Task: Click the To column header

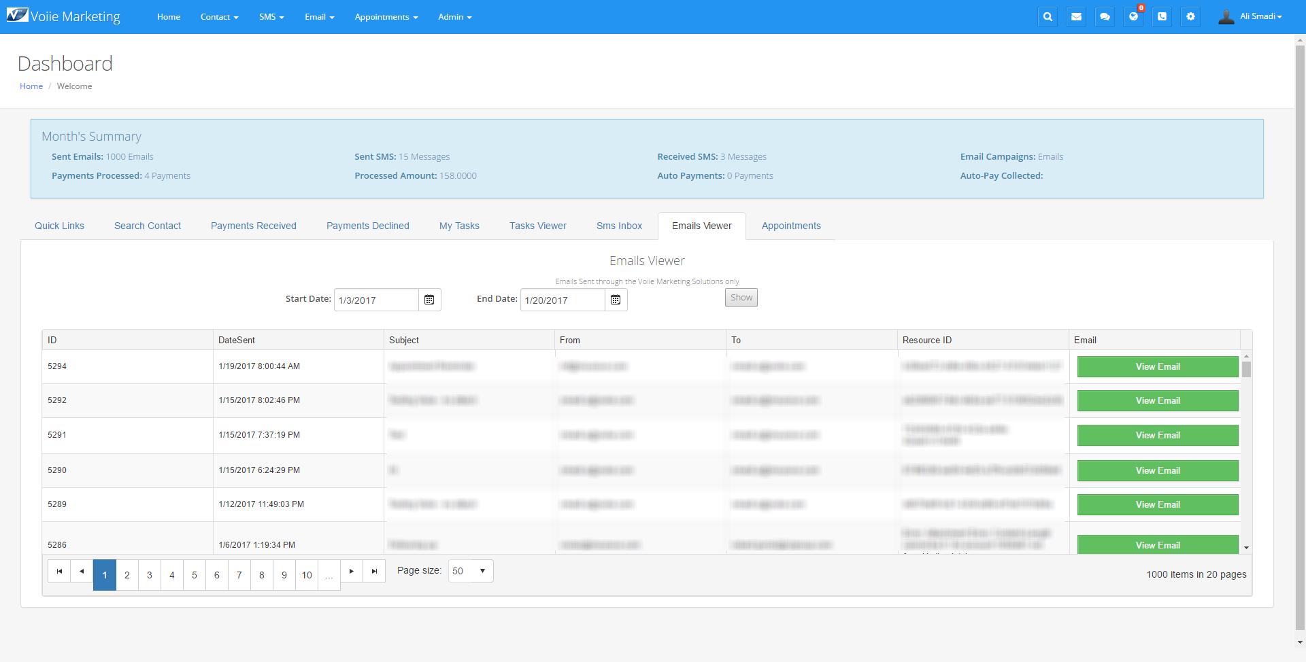Action: coord(811,340)
